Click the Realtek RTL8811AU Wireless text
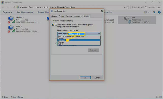Screen dimensions: 163x99 (27, 31)
